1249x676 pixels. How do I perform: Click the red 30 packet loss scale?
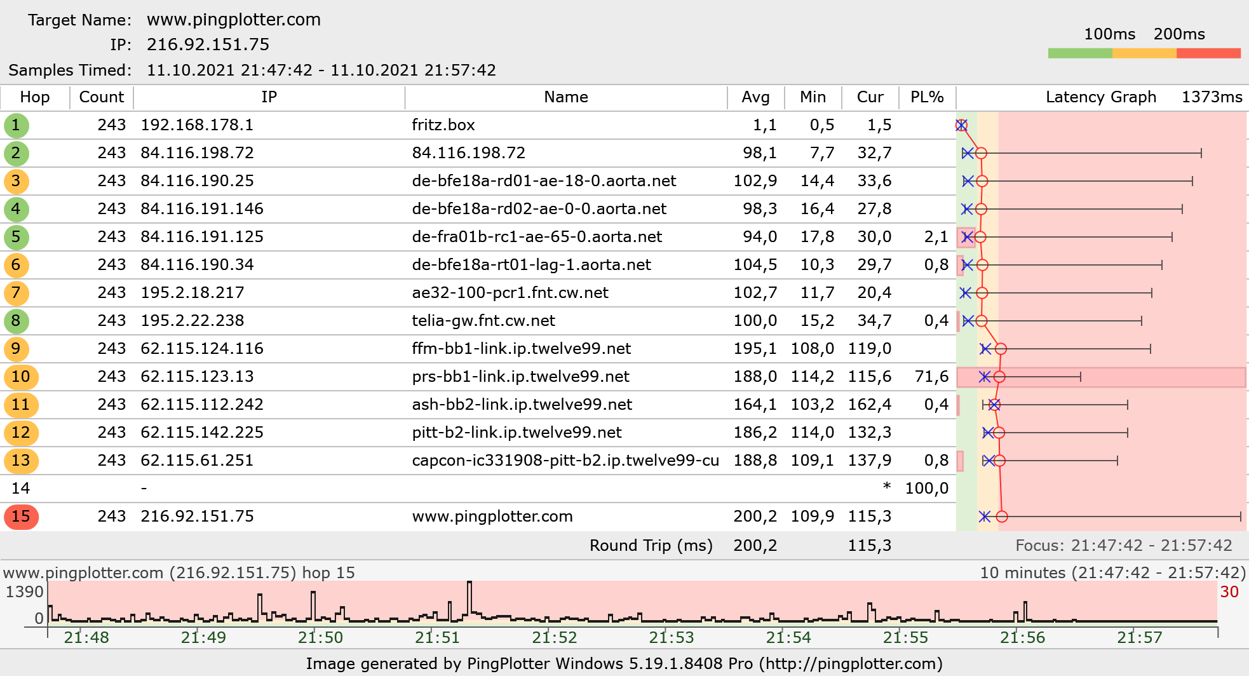click(x=1229, y=592)
